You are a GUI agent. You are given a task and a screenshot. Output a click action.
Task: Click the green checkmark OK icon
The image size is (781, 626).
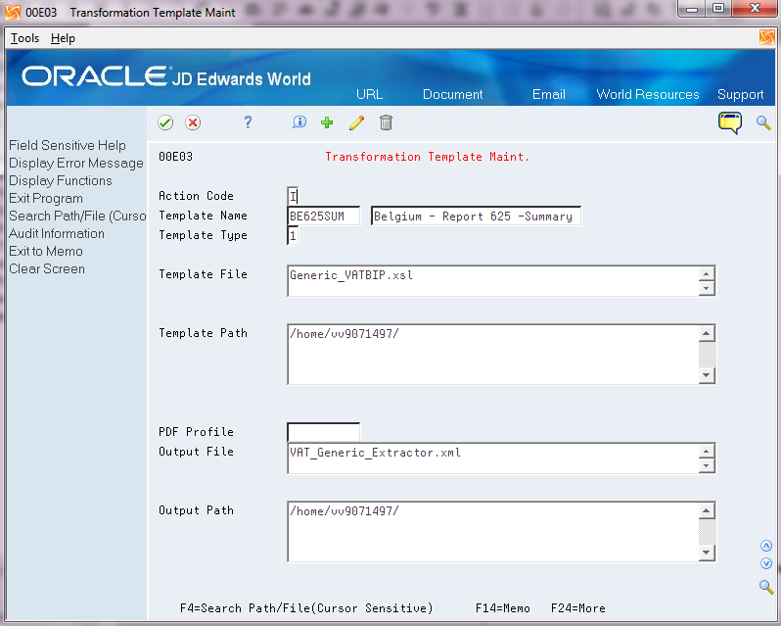click(x=165, y=122)
